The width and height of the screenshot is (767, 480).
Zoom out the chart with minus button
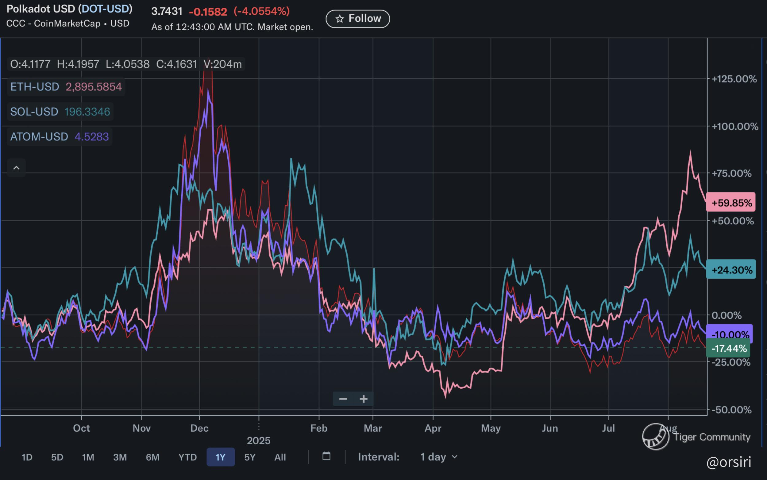pos(343,399)
